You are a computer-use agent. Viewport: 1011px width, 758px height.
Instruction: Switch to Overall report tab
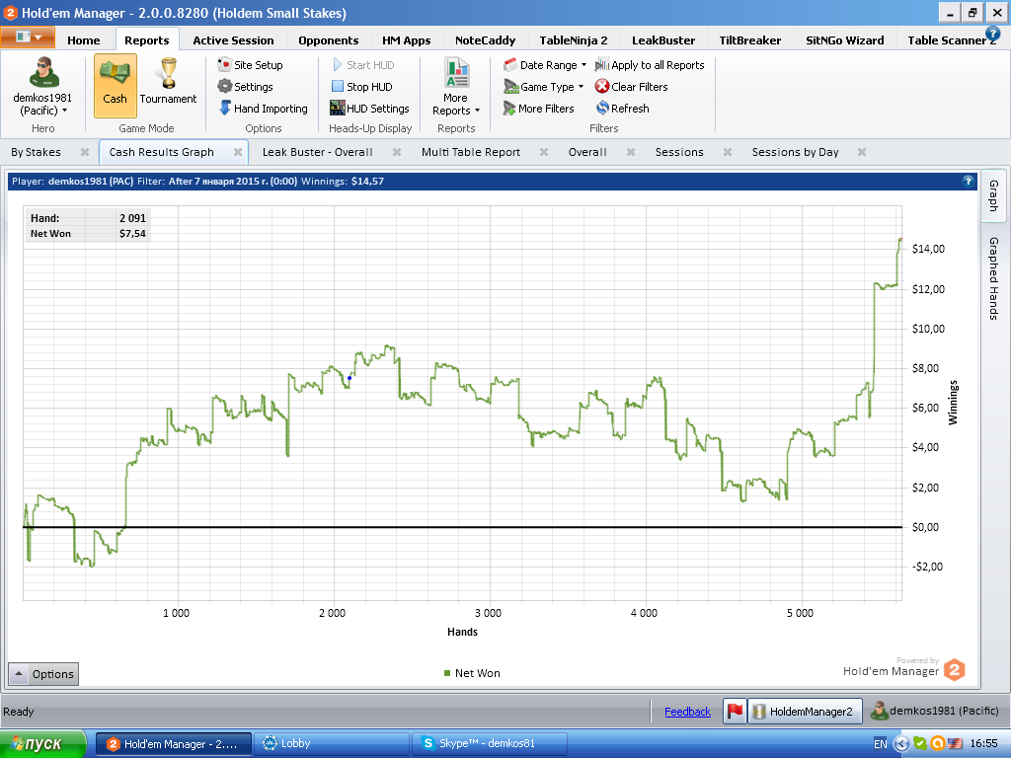(x=587, y=152)
